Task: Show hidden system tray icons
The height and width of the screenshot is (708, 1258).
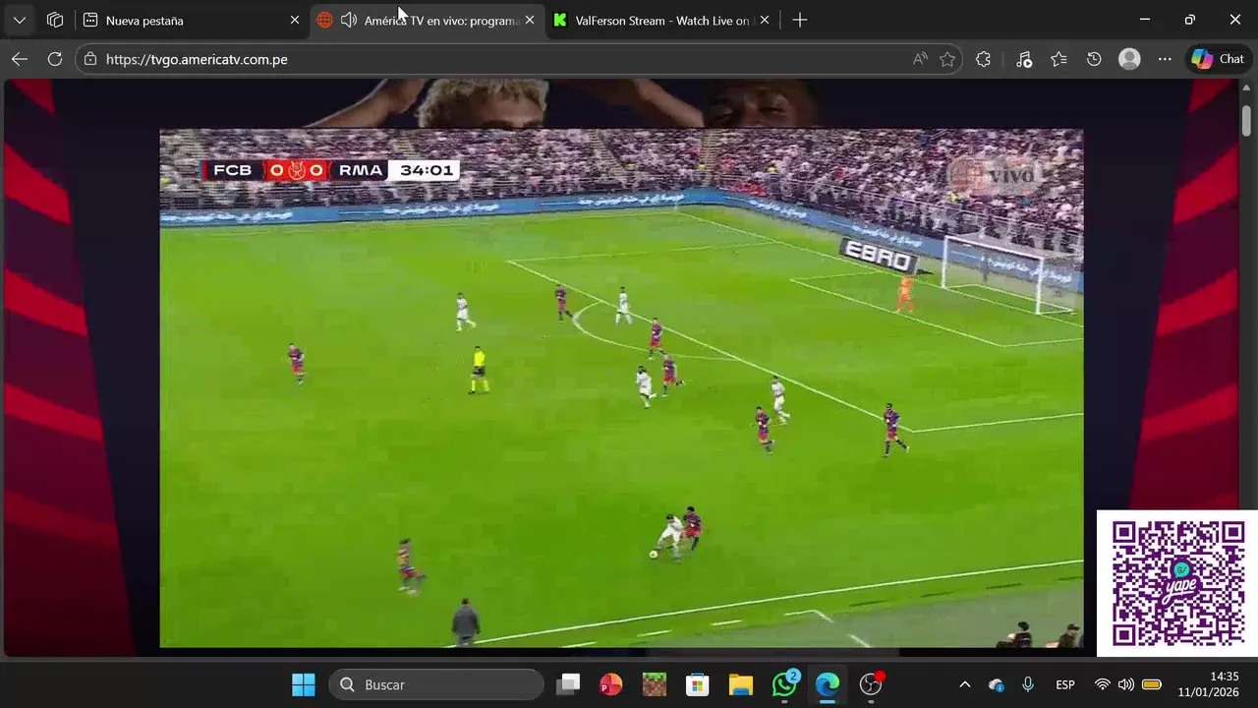Action: (965, 684)
